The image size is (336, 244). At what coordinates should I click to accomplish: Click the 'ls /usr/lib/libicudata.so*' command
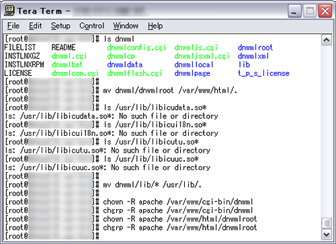pos(155,108)
